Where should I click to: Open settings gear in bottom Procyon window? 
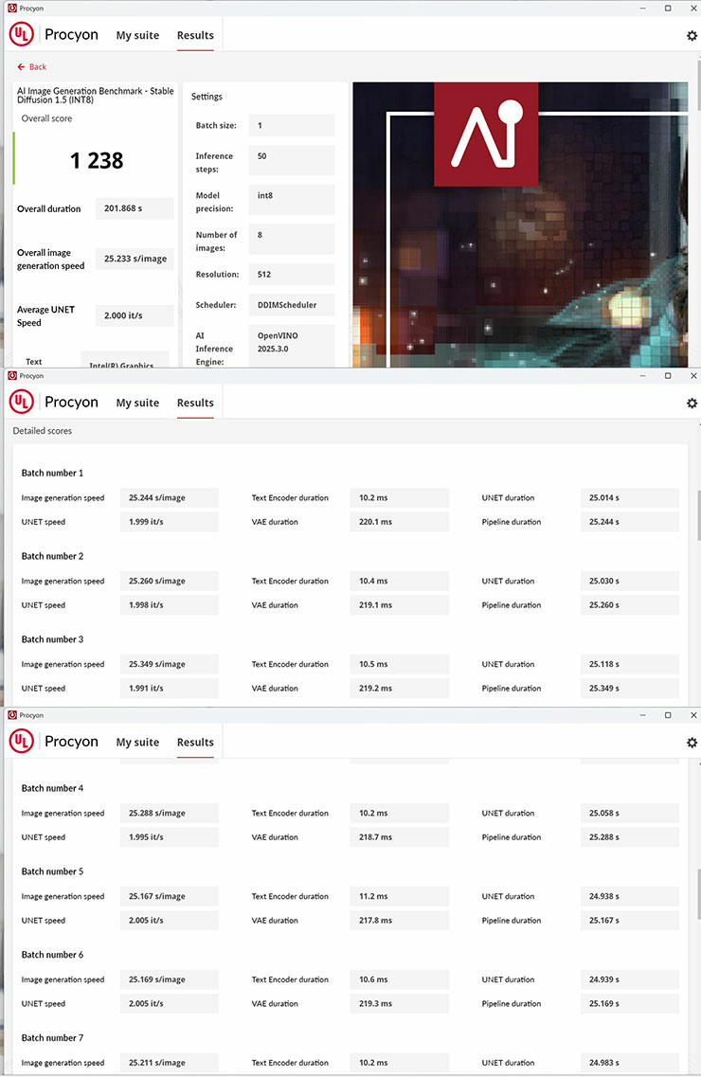pos(692,743)
